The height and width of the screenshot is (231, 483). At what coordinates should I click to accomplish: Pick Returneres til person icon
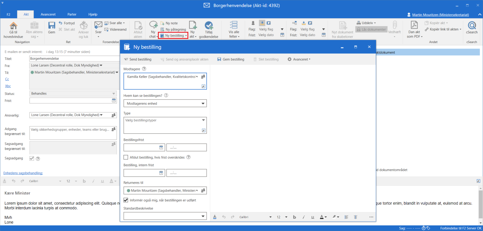click(203, 190)
